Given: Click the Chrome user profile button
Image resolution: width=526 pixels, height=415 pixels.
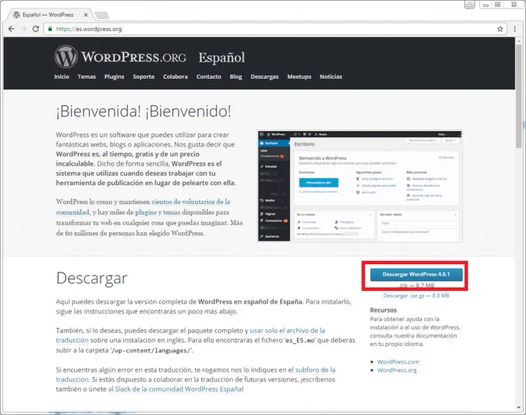Looking at the screenshot, I should tap(470, 5).
